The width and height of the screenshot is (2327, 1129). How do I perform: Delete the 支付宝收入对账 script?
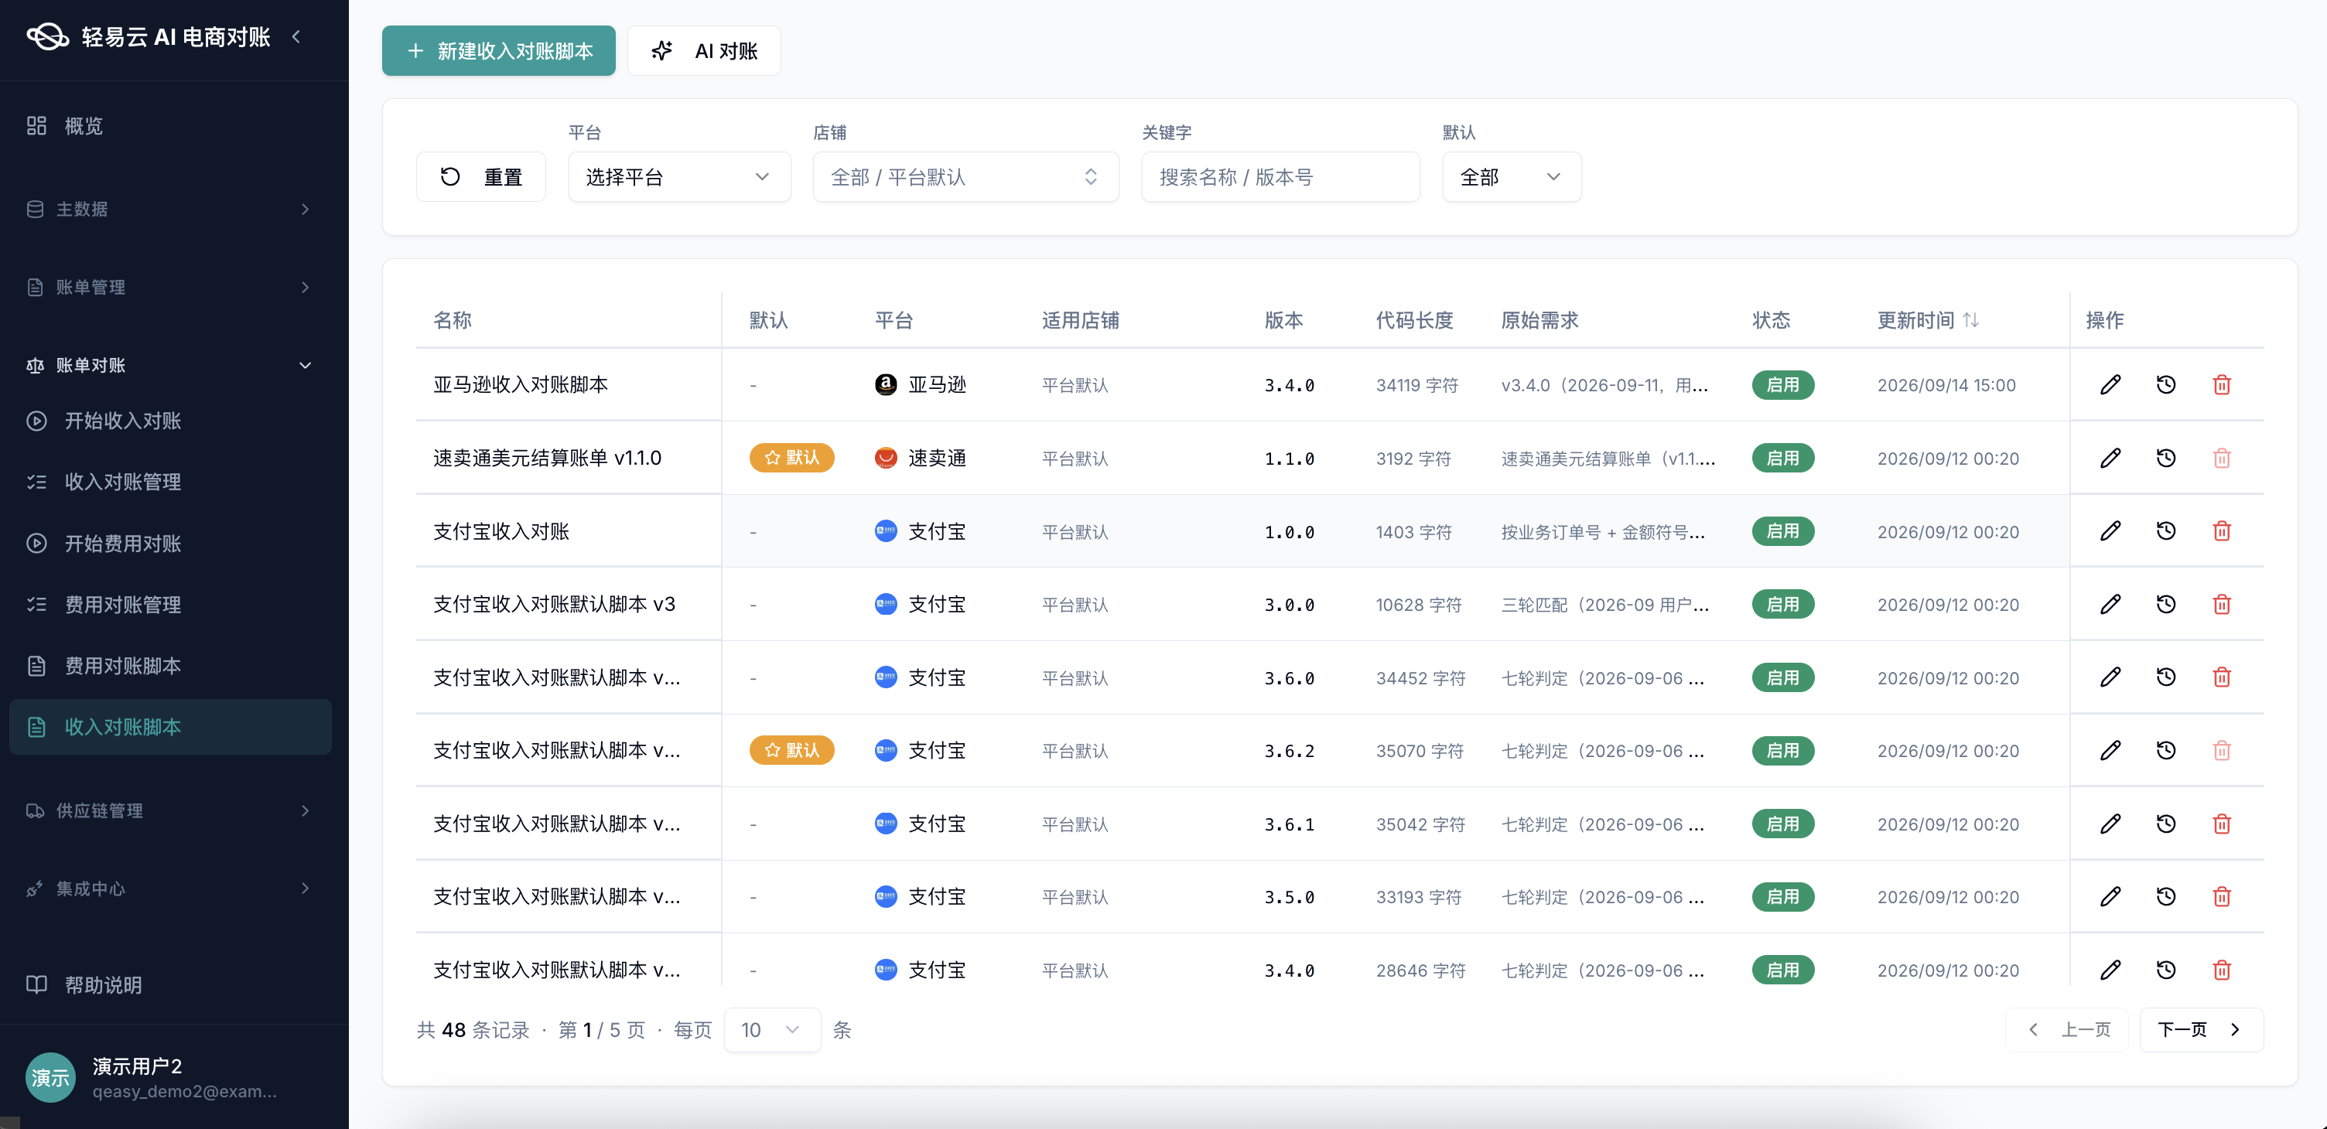[2223, 531]
